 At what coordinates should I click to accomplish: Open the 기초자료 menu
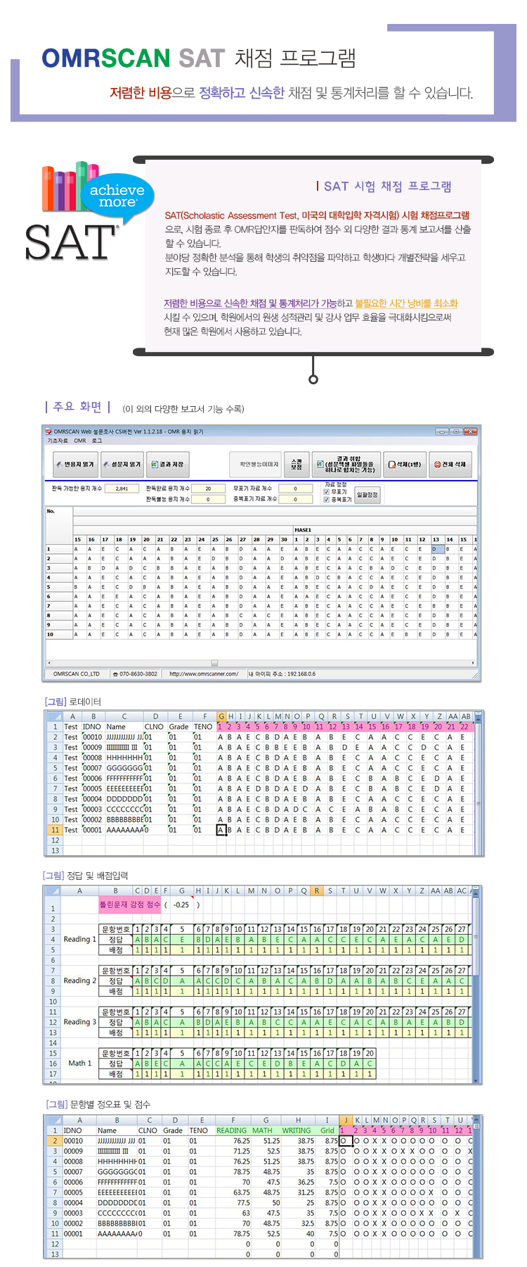[57, 441]
